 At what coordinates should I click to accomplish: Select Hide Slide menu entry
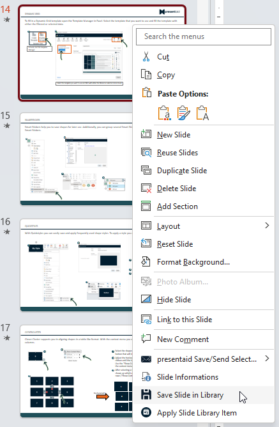click(204, 300)
